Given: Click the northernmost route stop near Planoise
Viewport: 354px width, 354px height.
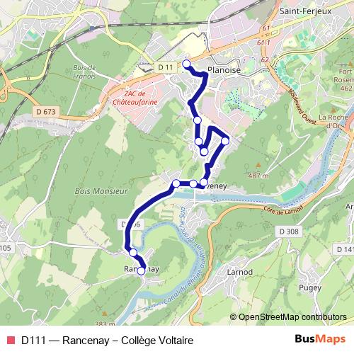Looking at the screenshot, I should [x=186, y=64].
